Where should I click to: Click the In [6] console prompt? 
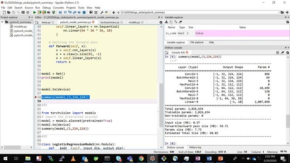click(x=170, y=144)
